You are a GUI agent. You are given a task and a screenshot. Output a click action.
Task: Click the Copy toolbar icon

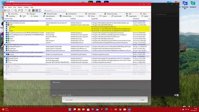16,10
